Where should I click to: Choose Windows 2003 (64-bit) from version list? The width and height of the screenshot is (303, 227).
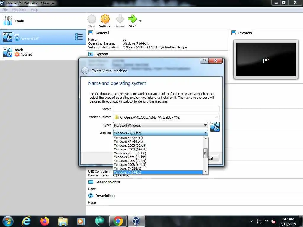[158, 149]
